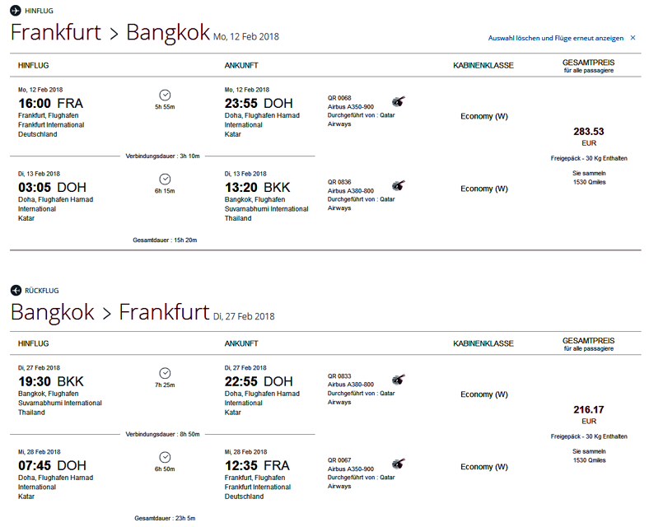Click the Frankfurt > Bangkok heading

(x=110, y=33)
